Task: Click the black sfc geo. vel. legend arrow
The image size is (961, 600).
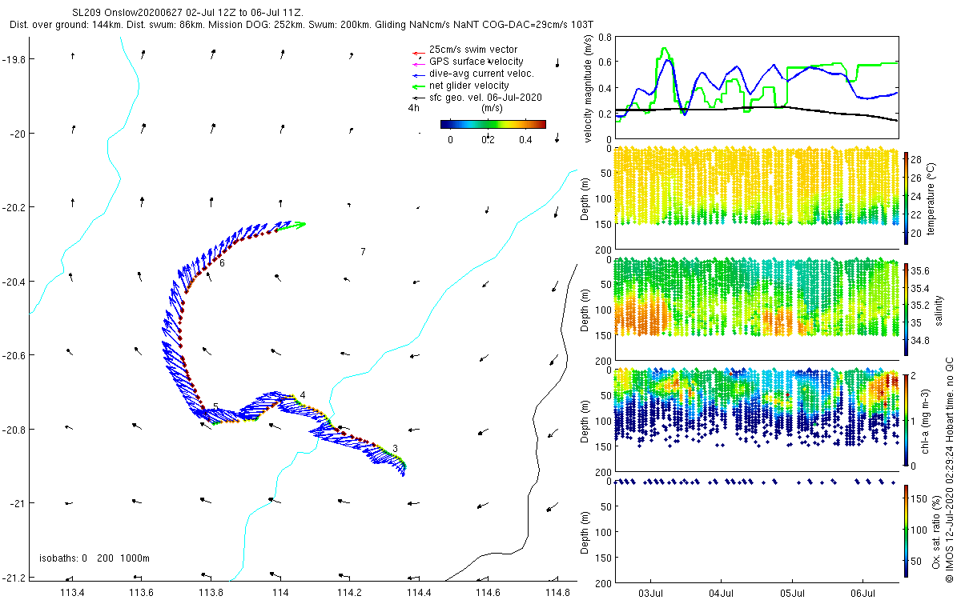Action: (x=417, y=98)
